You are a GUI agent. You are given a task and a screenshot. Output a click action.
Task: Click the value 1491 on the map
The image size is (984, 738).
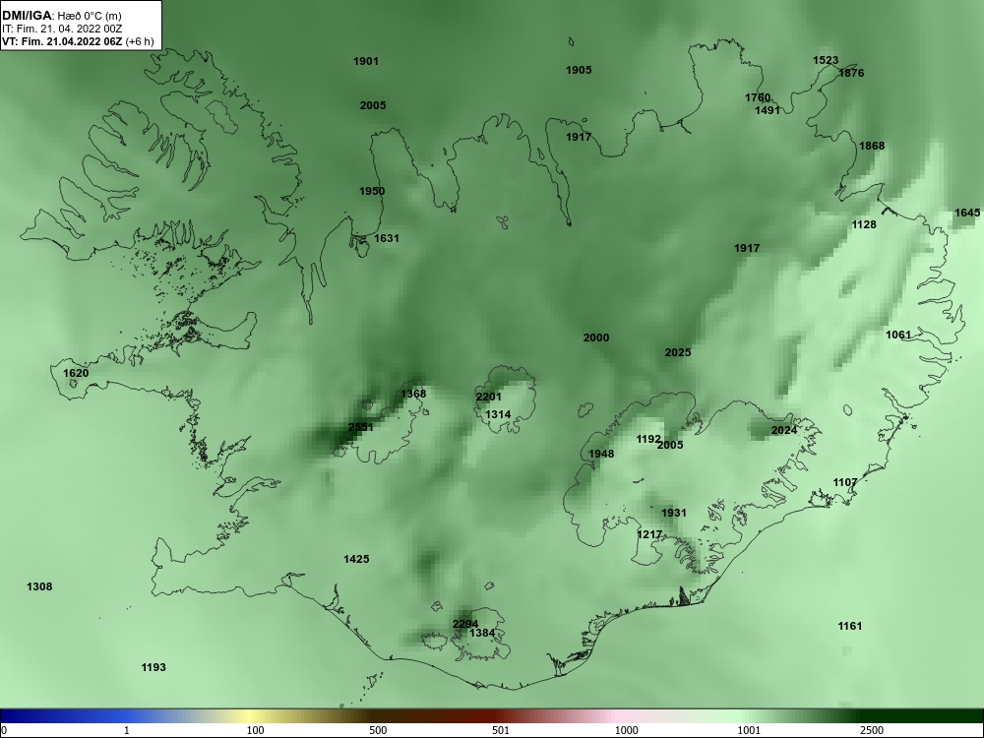coord(768,110)
